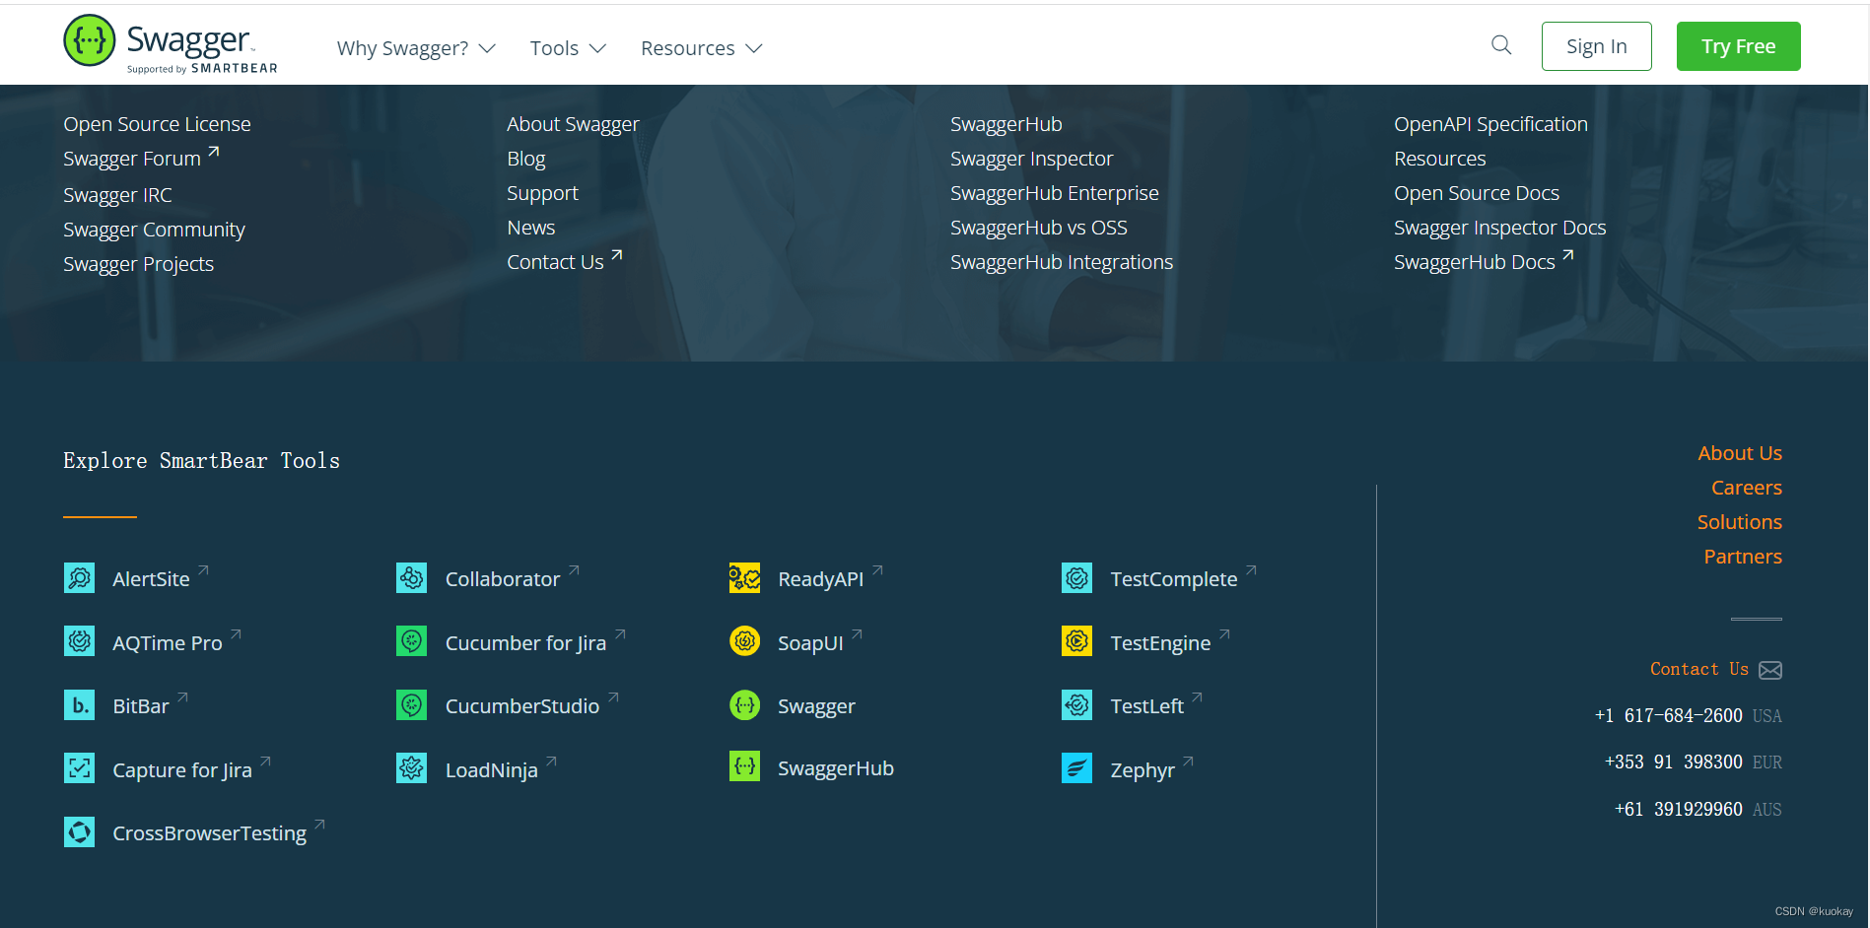Click external arrow next to AlertSite
Image resolution: width=1870 pixels, height=928 pixels.
(x=204, y=569)
